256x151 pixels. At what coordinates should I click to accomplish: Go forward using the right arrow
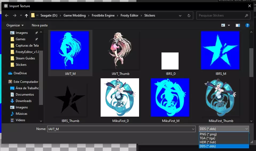pos(15,15)
